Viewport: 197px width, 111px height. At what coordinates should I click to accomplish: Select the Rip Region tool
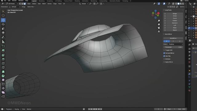tap(3, 97)
